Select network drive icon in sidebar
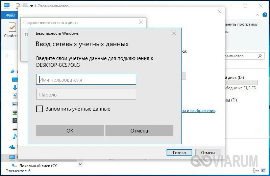The width and height of the screenshot is (270, 176). point(15,112)
